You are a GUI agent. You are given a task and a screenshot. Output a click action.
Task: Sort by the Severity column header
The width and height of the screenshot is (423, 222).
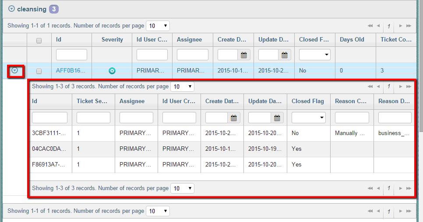112,39
